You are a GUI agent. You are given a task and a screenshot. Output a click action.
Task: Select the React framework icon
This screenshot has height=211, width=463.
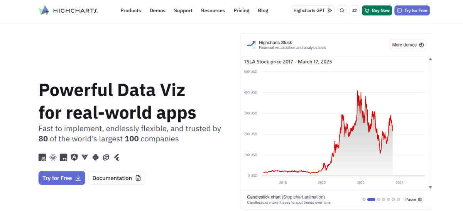point(53,157)
